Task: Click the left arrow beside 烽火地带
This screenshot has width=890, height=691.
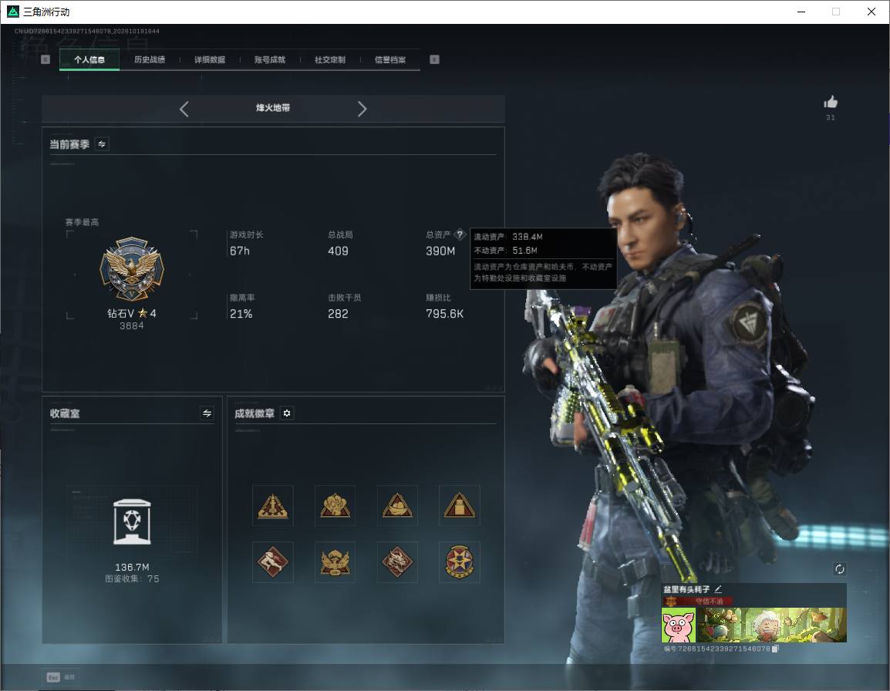Action: [184, 109]
